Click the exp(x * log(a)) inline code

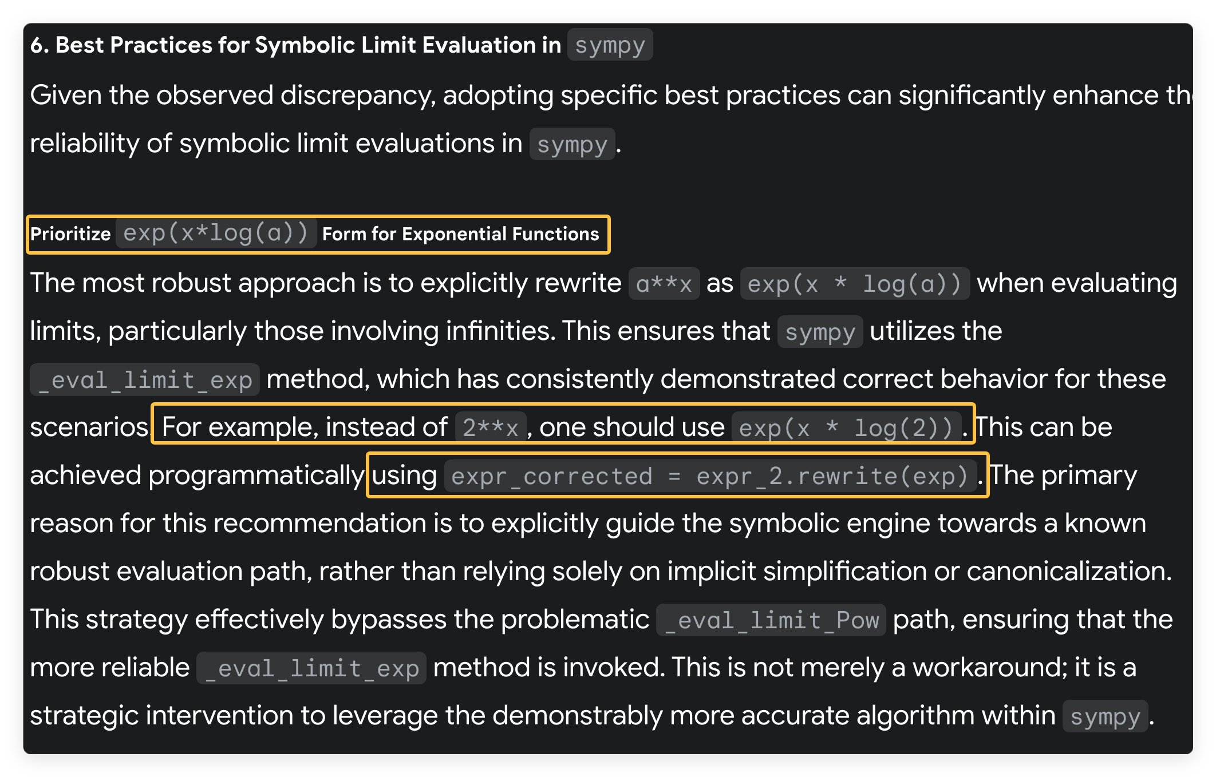[855, 283]
